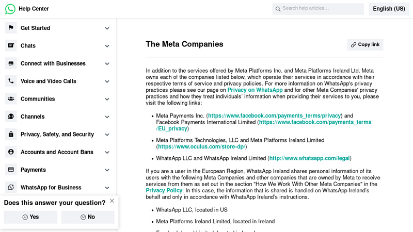This screenshot has width=413, height=232.
Task: Open the Channels menu section
Action: tap(58, 117)
